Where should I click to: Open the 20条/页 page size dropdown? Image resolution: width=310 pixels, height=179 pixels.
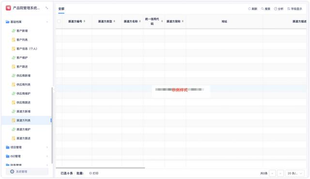pos(295,173)
